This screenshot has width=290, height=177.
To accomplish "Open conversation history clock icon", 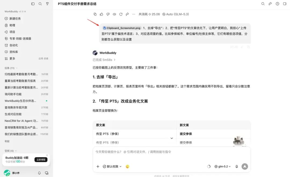I will pos(277,4).
